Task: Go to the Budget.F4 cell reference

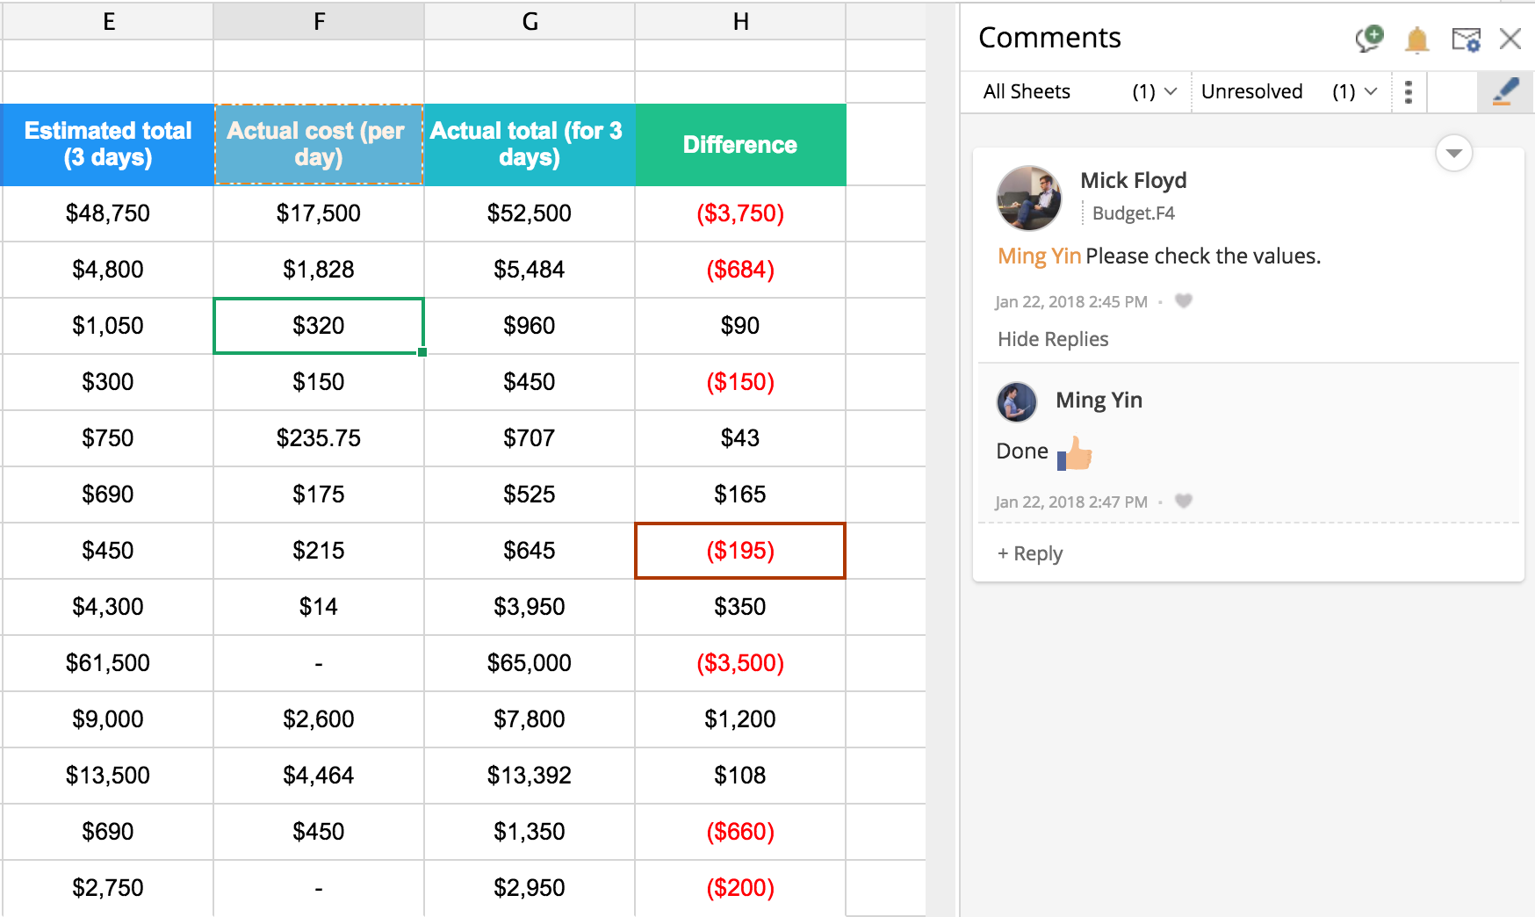Action: 1133,213
